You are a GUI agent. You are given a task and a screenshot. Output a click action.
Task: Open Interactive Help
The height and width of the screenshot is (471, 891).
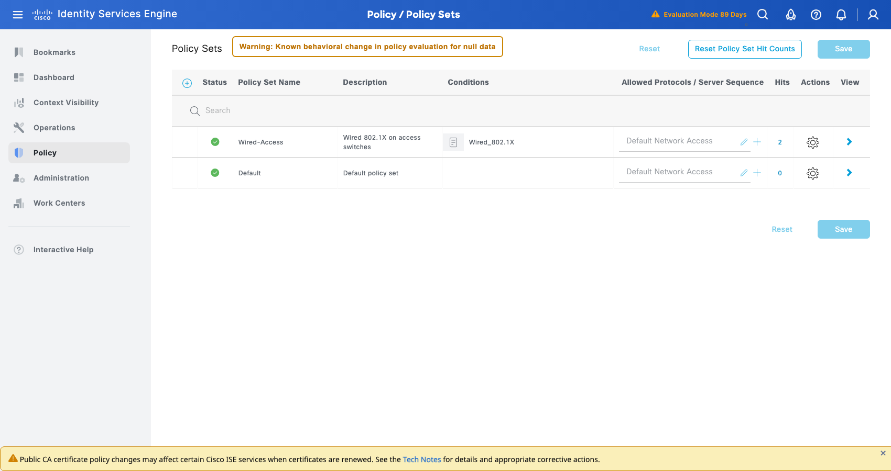point(69,250)
